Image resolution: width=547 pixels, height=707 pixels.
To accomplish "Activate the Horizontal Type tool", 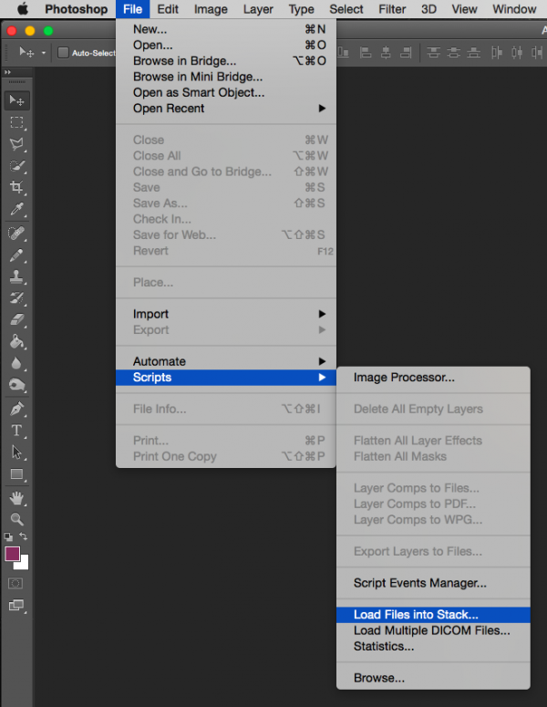I will pyautogui.click(x=16, y=431).
